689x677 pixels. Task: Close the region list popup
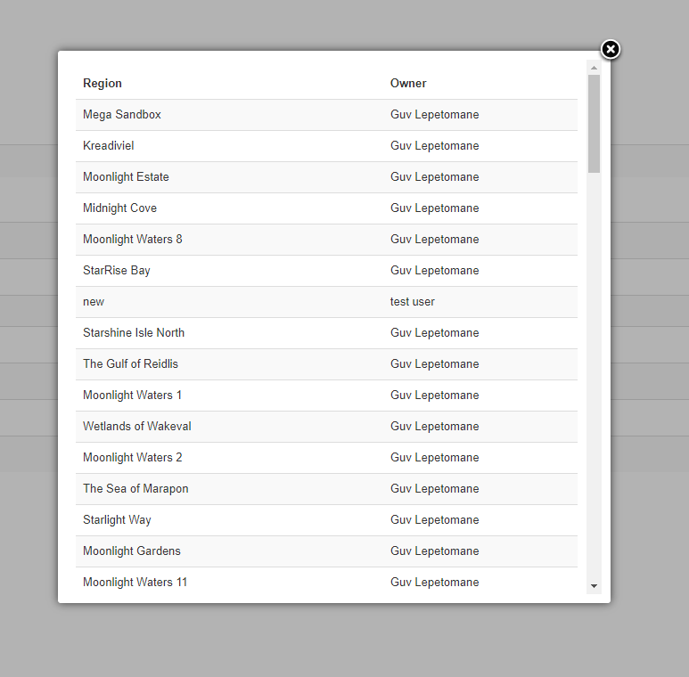pos(611,49)
